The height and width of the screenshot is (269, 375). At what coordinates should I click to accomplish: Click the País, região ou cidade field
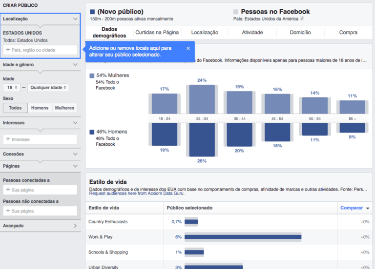(40, 50)
